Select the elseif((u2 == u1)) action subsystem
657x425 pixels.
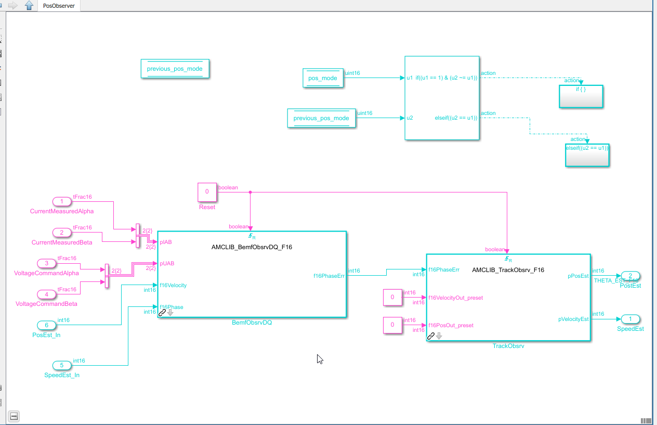[587, 154]
